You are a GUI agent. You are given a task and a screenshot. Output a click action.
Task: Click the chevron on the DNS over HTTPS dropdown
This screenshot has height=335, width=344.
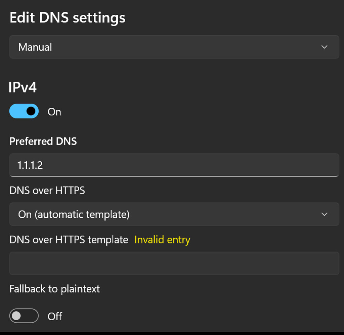324,214
